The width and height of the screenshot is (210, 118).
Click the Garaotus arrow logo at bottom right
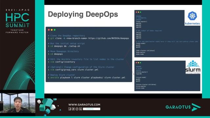[x=196, y=107]
